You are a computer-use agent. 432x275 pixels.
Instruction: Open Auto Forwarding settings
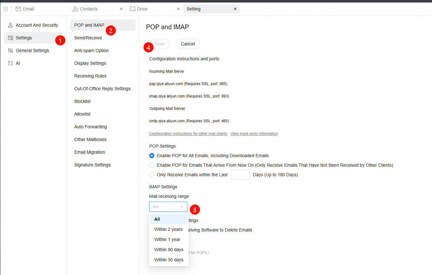pos(103,127)
